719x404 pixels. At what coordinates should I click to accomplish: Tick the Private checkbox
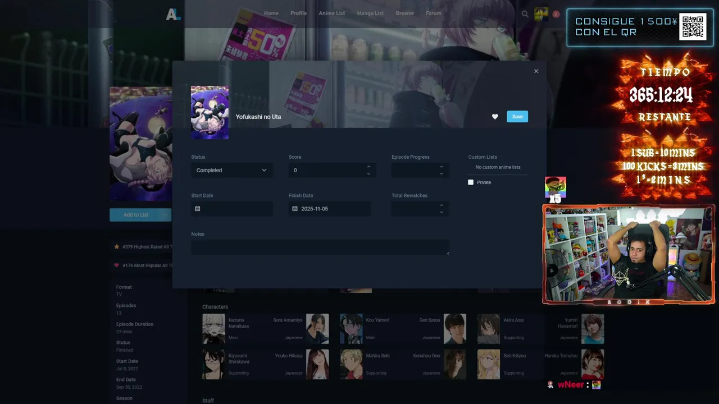(471, 182)
